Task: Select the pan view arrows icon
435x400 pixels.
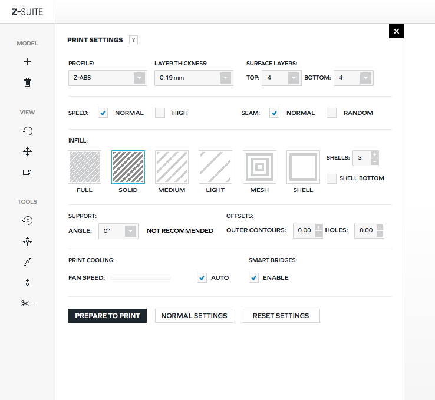Action: pos(27,152)
